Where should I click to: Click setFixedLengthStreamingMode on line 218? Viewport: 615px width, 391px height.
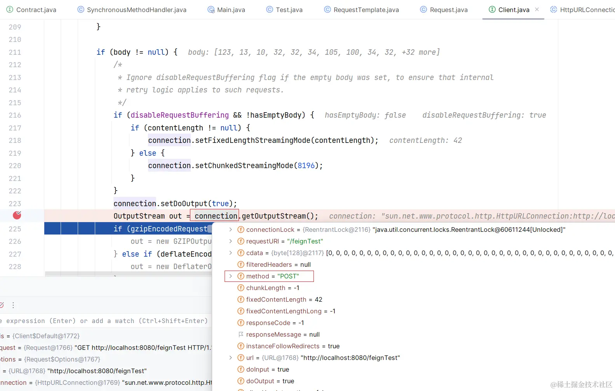[253, 140]
